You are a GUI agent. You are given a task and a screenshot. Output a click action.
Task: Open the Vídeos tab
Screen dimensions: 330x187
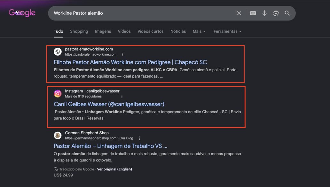point(124,31)
